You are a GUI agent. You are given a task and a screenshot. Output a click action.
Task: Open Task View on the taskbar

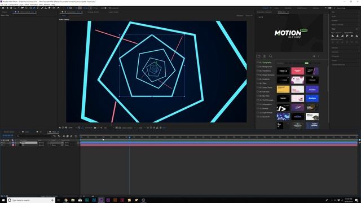59,200
